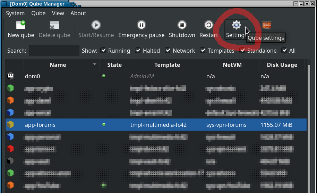Click the Name column sort arrow
This screenshot has height=193, width=317.
(95, 65)
